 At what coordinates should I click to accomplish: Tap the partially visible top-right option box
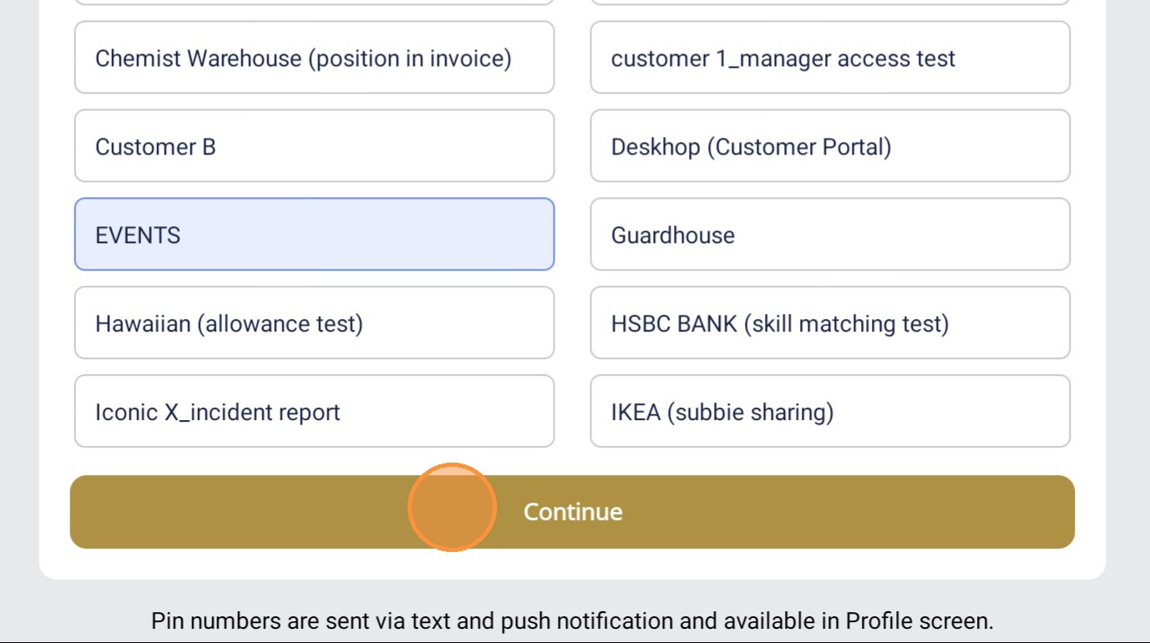tap(829, 3)
